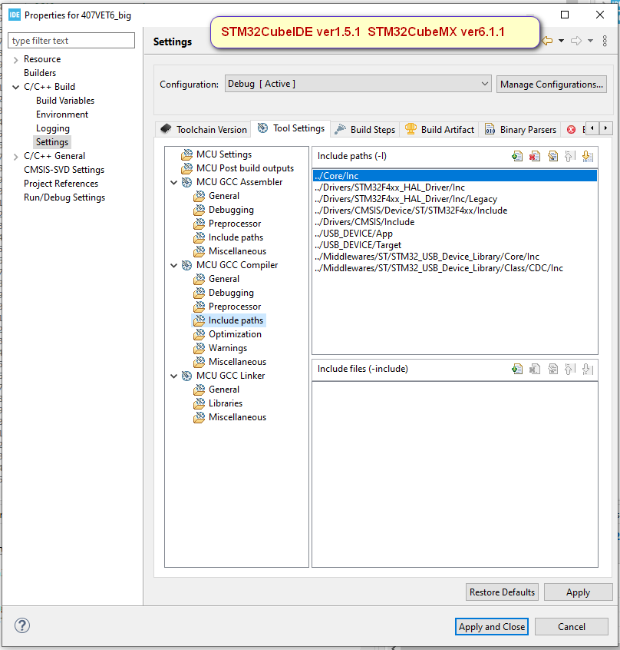Move the selected include path down
620x650 pixels.
click(587, 156)
